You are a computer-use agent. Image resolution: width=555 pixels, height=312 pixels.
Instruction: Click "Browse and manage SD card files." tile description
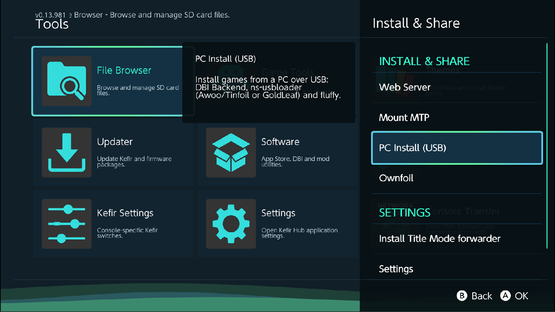(138, 90)
